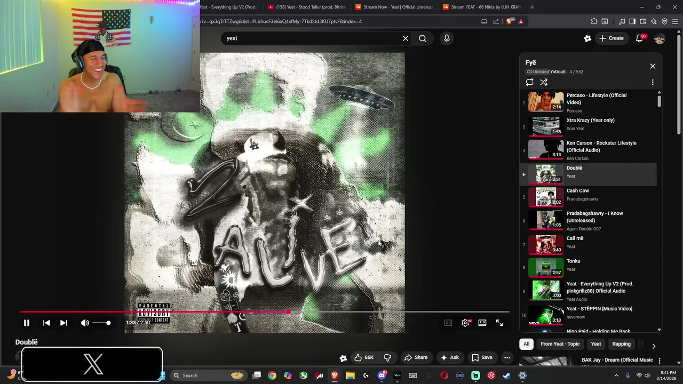This screenshot has width=683, height=384.
Task: Like the video (66K)
Action: 364,357
